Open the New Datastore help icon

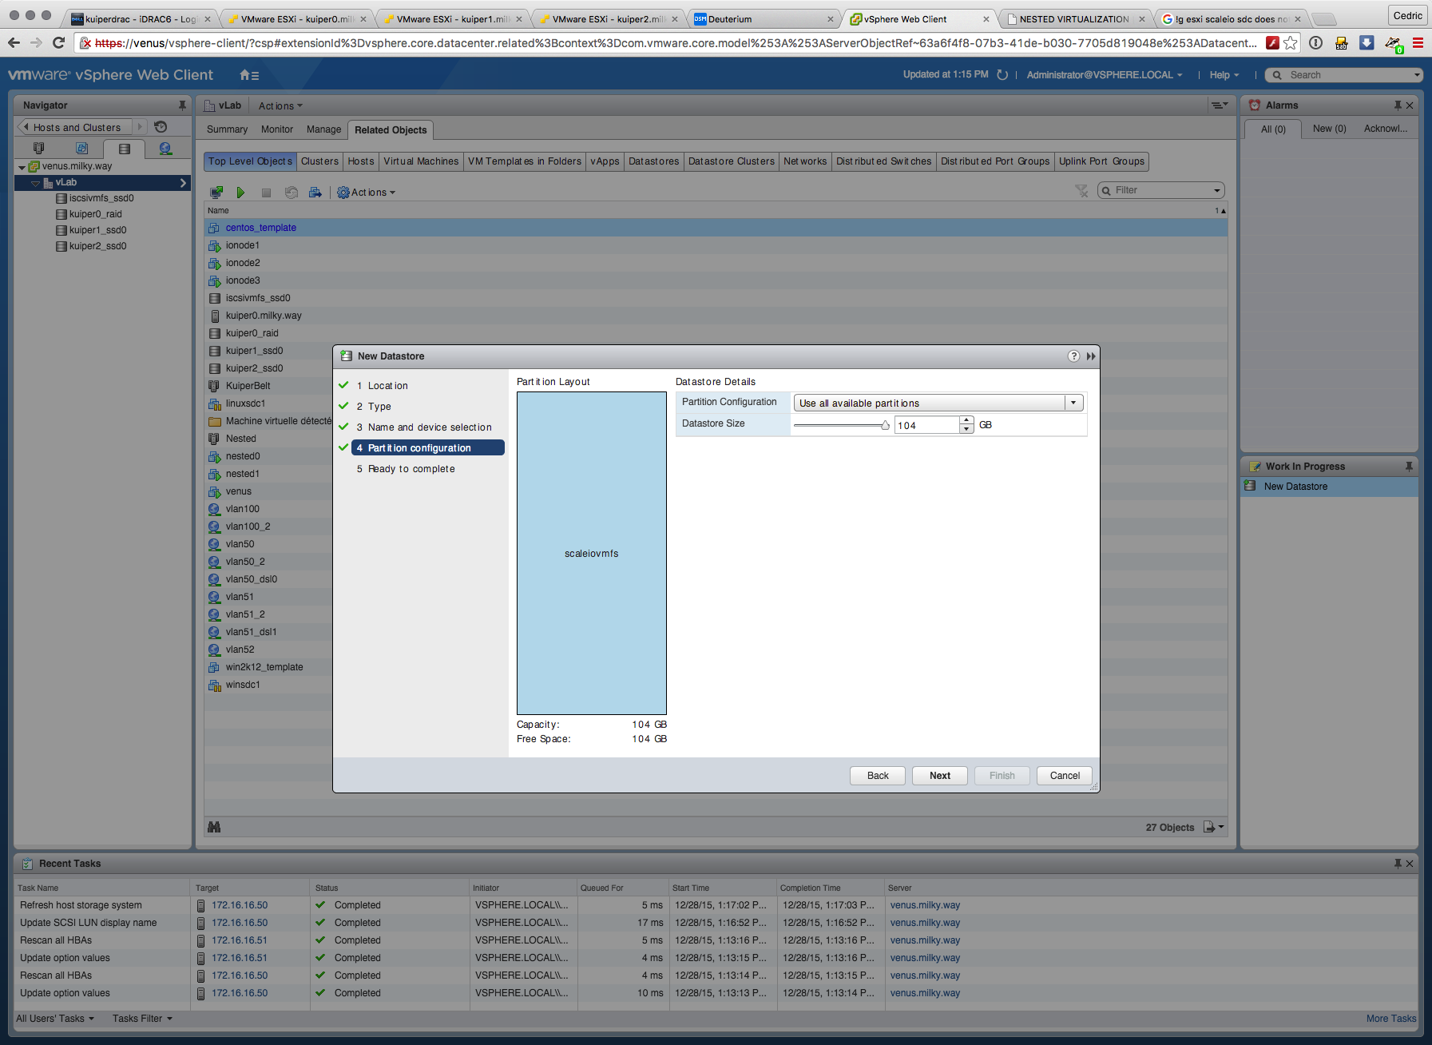coord(1073,356)
